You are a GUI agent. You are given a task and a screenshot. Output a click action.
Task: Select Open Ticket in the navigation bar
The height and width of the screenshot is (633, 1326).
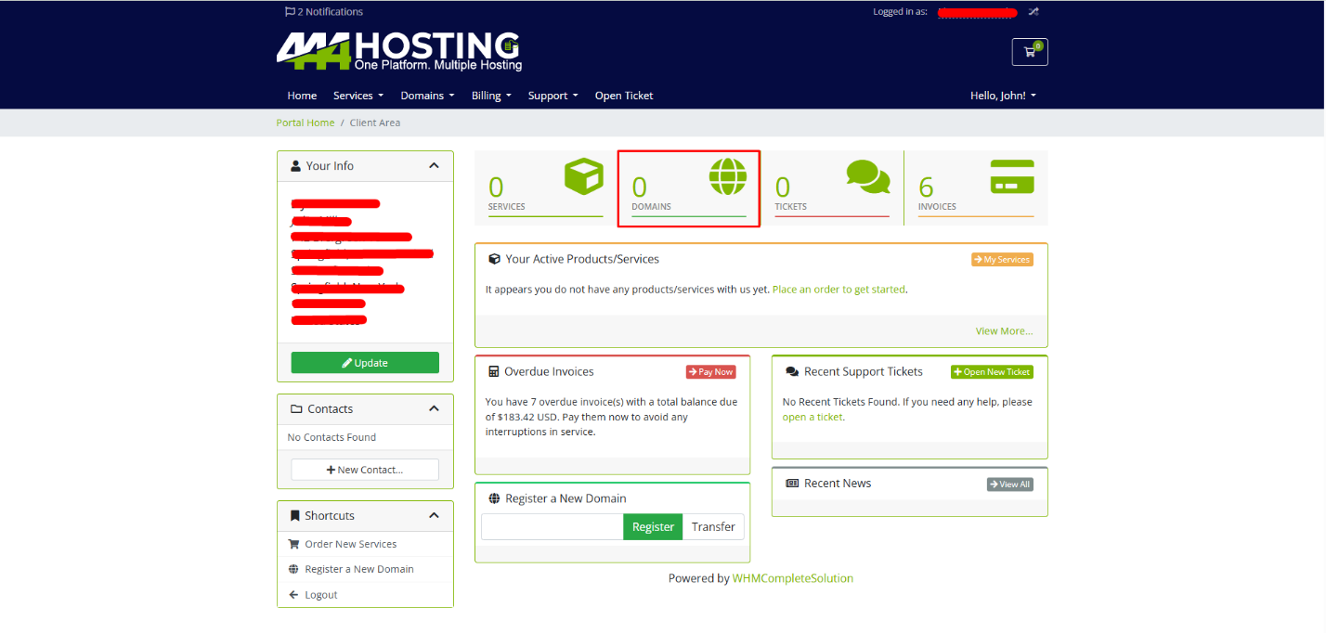pyautogui.click(x=624, y=96)
